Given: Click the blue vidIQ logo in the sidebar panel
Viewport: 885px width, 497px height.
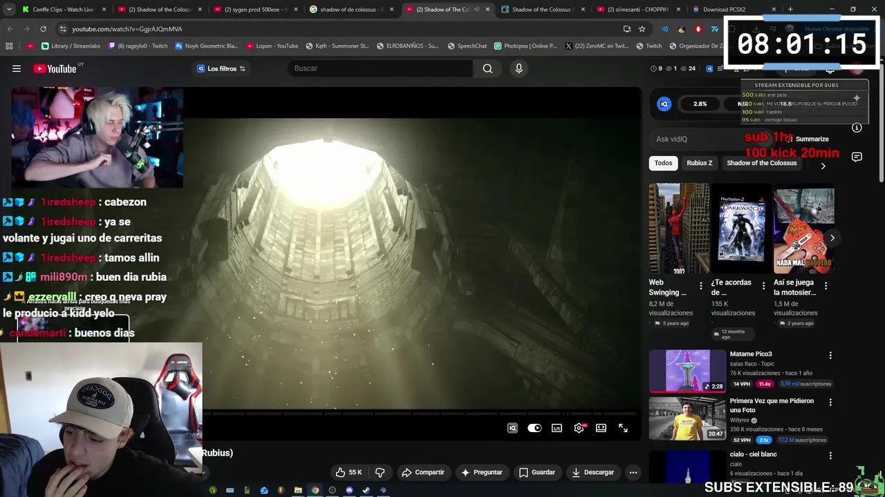Looking at the screenshot, I should point(664,104).
